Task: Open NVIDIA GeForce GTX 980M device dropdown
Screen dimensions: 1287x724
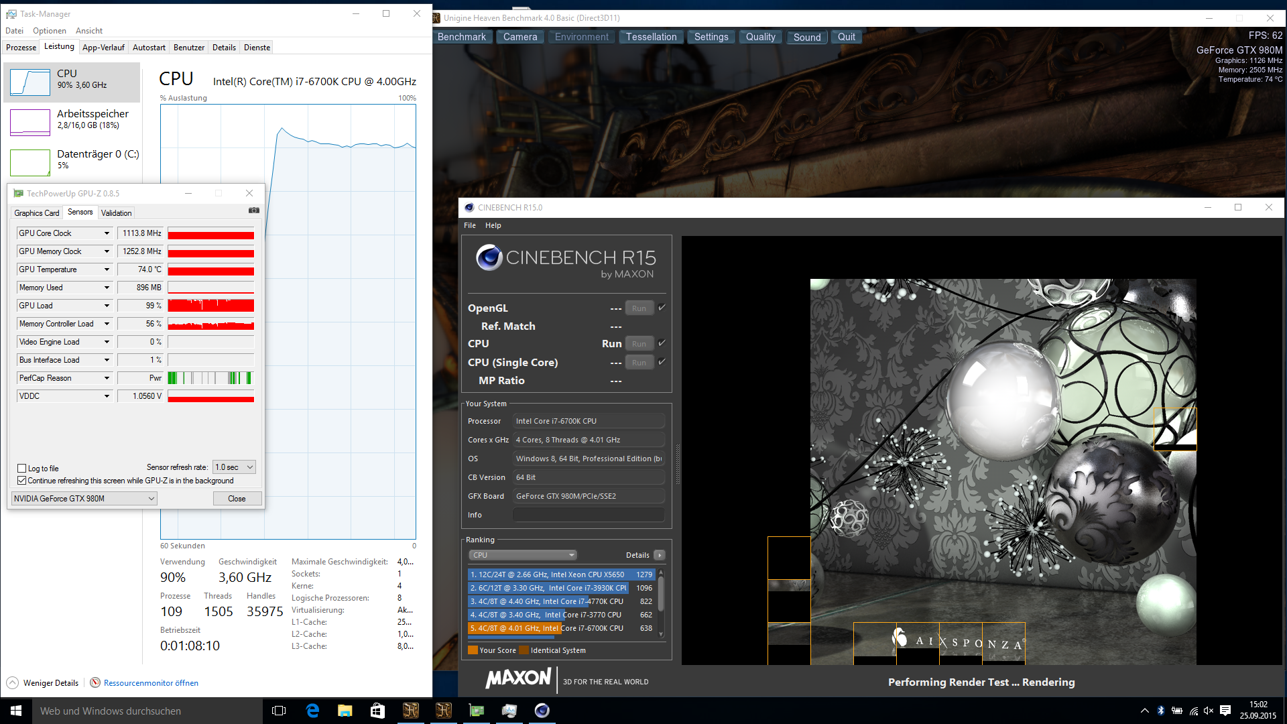Action: pos(84,499)
